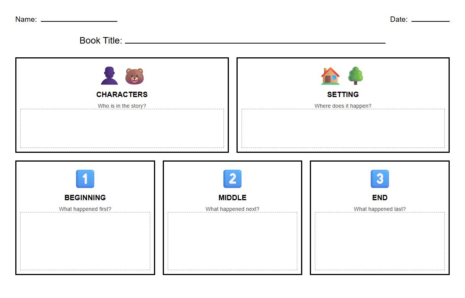Click the 'Who is in the story?' prompt

(122, 106)
